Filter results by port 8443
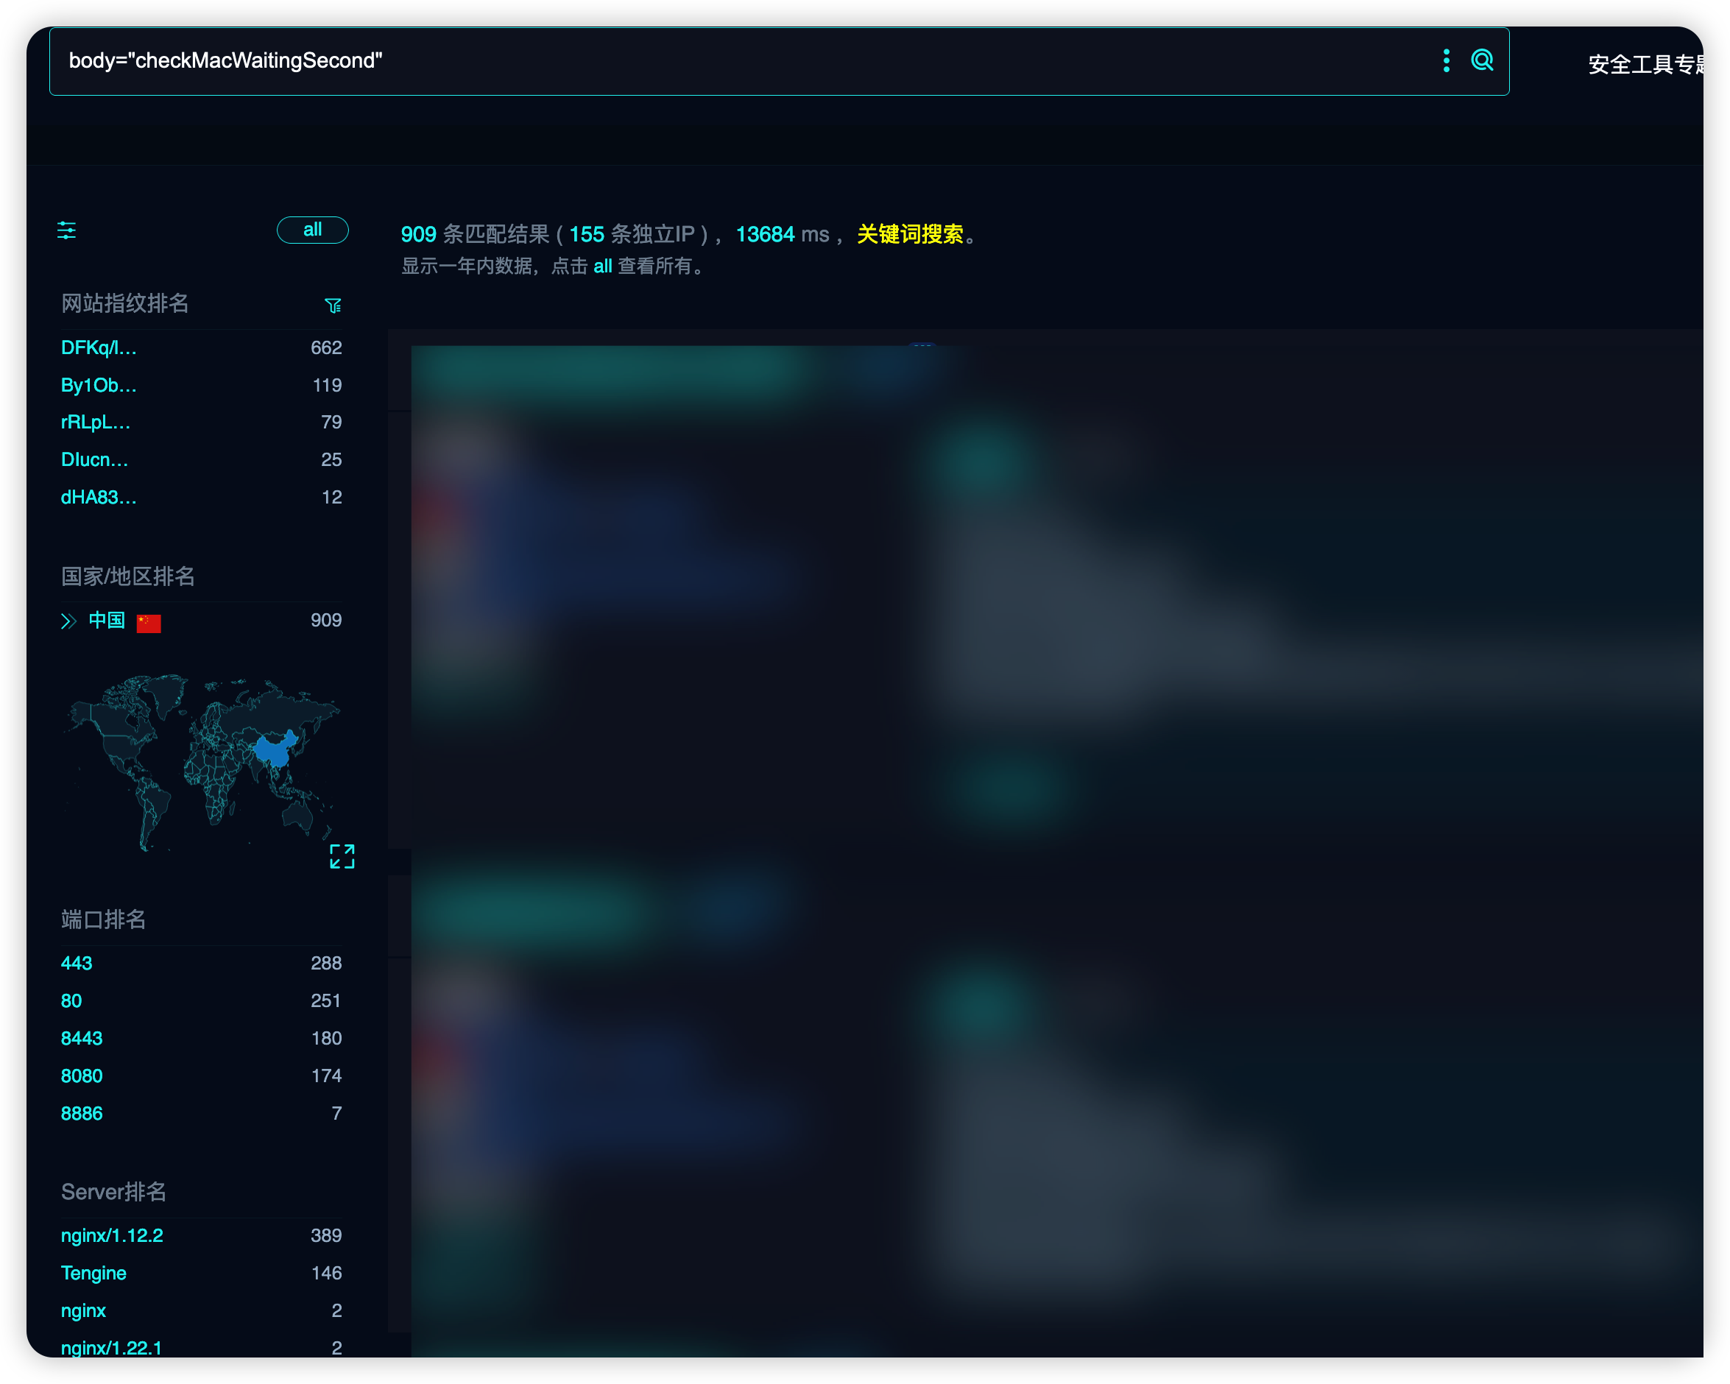The width and height of the screenshot is (1730, 1384). point(81,1038)
